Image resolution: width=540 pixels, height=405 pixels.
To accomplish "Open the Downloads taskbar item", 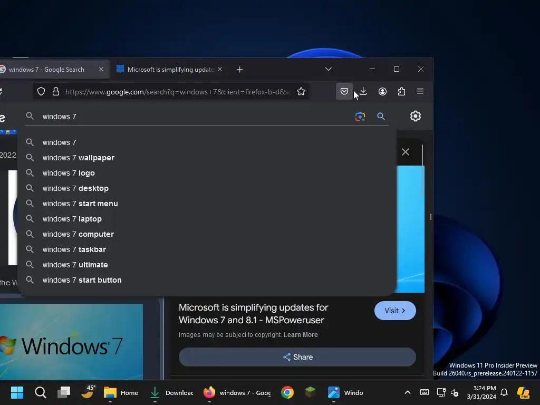I will pyautogui.click(x=171, y=392).
